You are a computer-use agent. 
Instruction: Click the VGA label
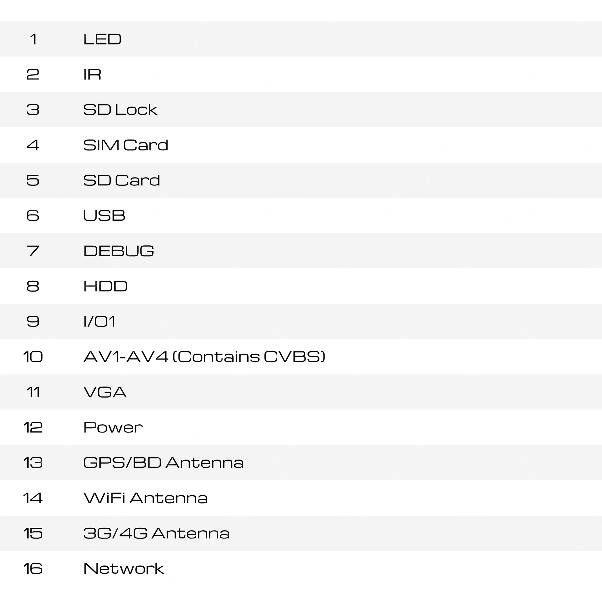coord(105,392)
